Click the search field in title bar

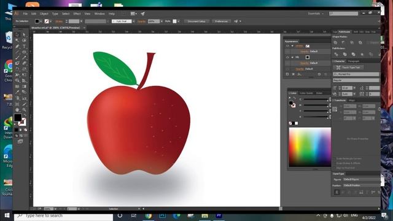click(343, 14)
